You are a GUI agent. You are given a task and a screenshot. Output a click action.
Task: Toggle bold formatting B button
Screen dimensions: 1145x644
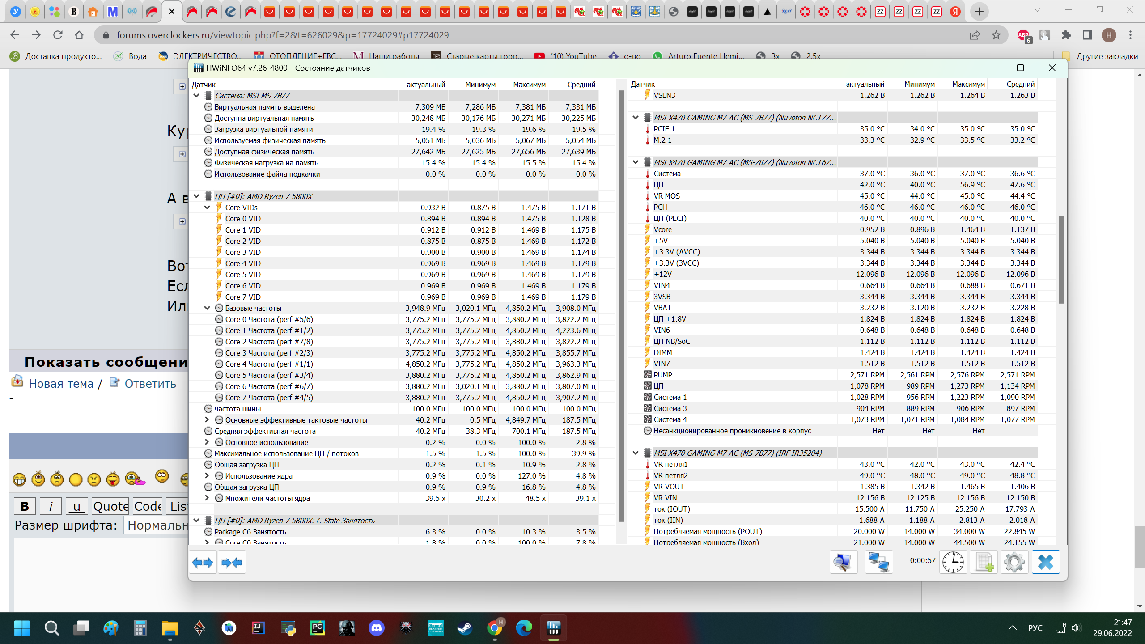coord(25,506)
